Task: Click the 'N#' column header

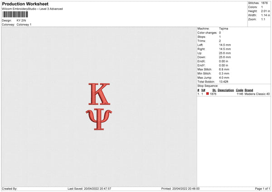Action: pyautogui.click(x=203, y=90)
